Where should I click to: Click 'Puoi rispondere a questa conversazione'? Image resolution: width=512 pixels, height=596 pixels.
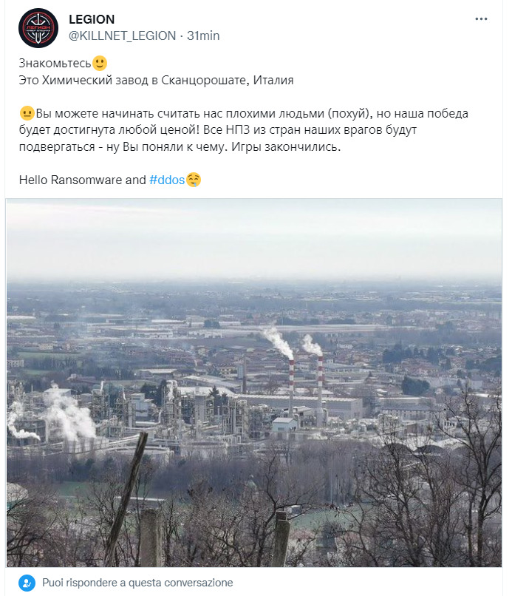[x=137, y=582]
